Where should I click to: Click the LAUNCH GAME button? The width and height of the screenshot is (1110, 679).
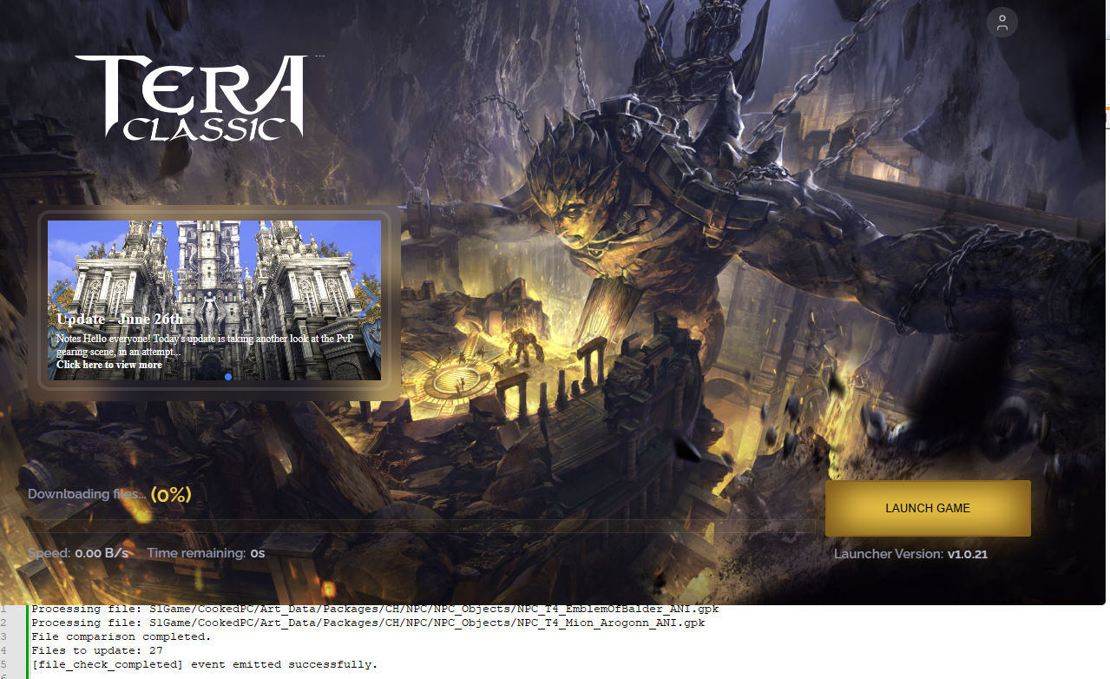click(x=928, y=508)
